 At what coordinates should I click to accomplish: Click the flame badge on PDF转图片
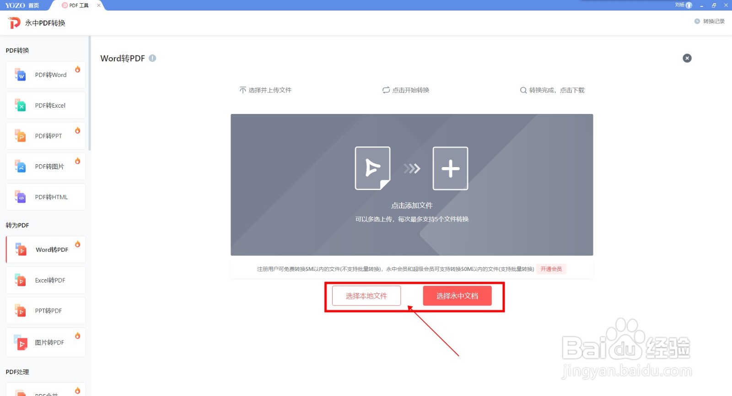pyautogui.click(x=78, y=161)
